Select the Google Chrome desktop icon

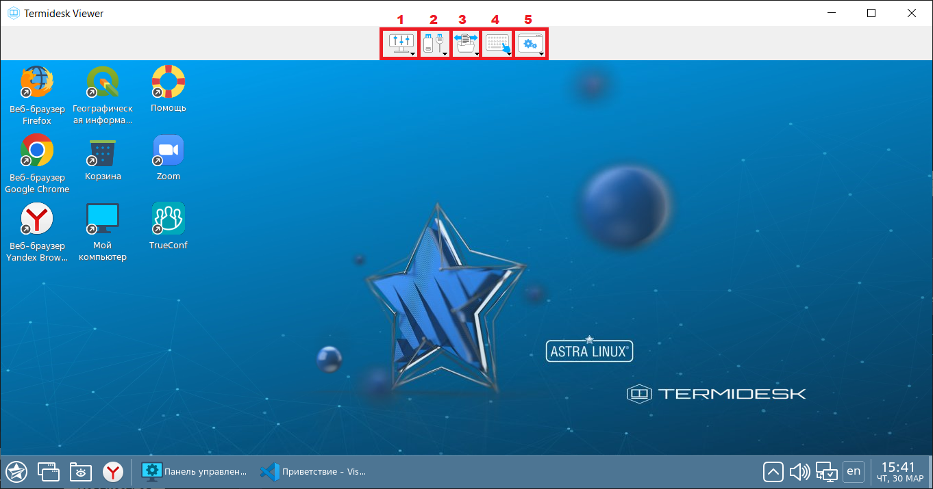[37, 150]
